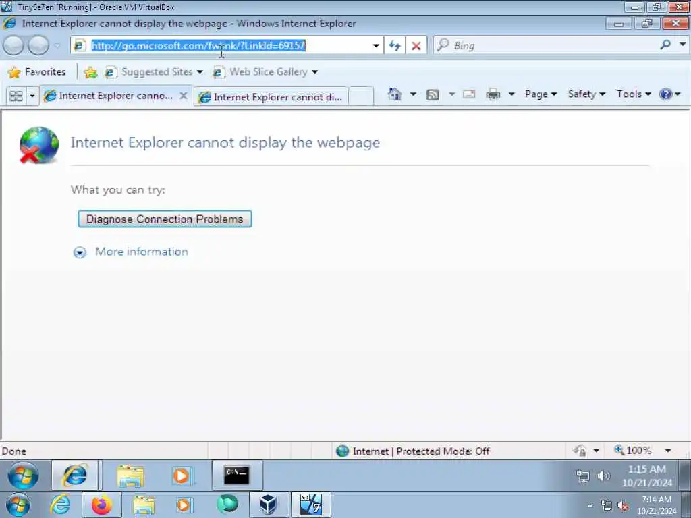Click the host muted volume icon

[x=623, y=506]
